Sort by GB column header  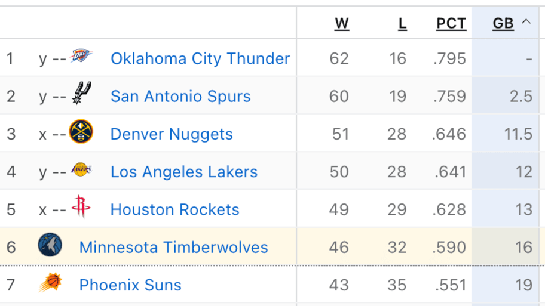(503, 24)
